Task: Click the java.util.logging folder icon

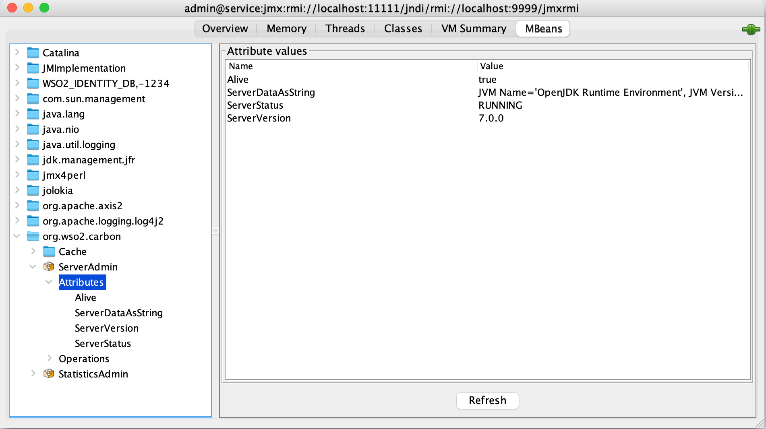Action: (33, 144)
